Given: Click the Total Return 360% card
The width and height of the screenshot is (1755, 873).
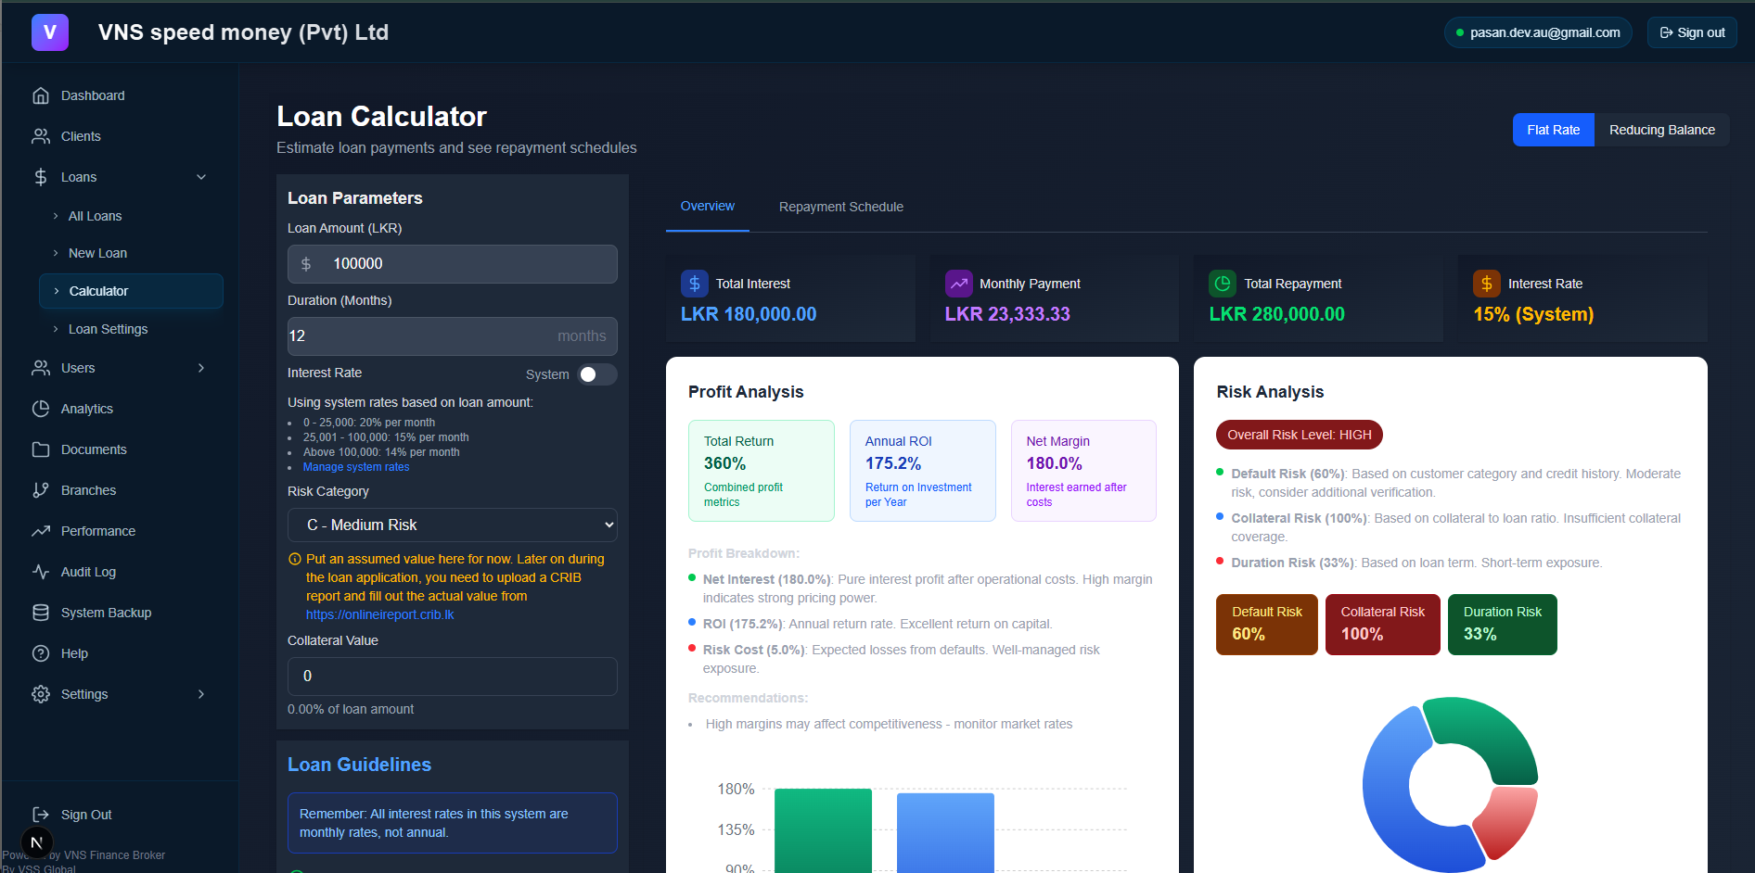Looking at the screenshot, I should click(762, 471).
